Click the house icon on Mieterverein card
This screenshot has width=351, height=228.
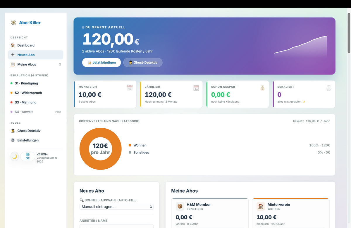pyautogui.click(x=261, y=206)
